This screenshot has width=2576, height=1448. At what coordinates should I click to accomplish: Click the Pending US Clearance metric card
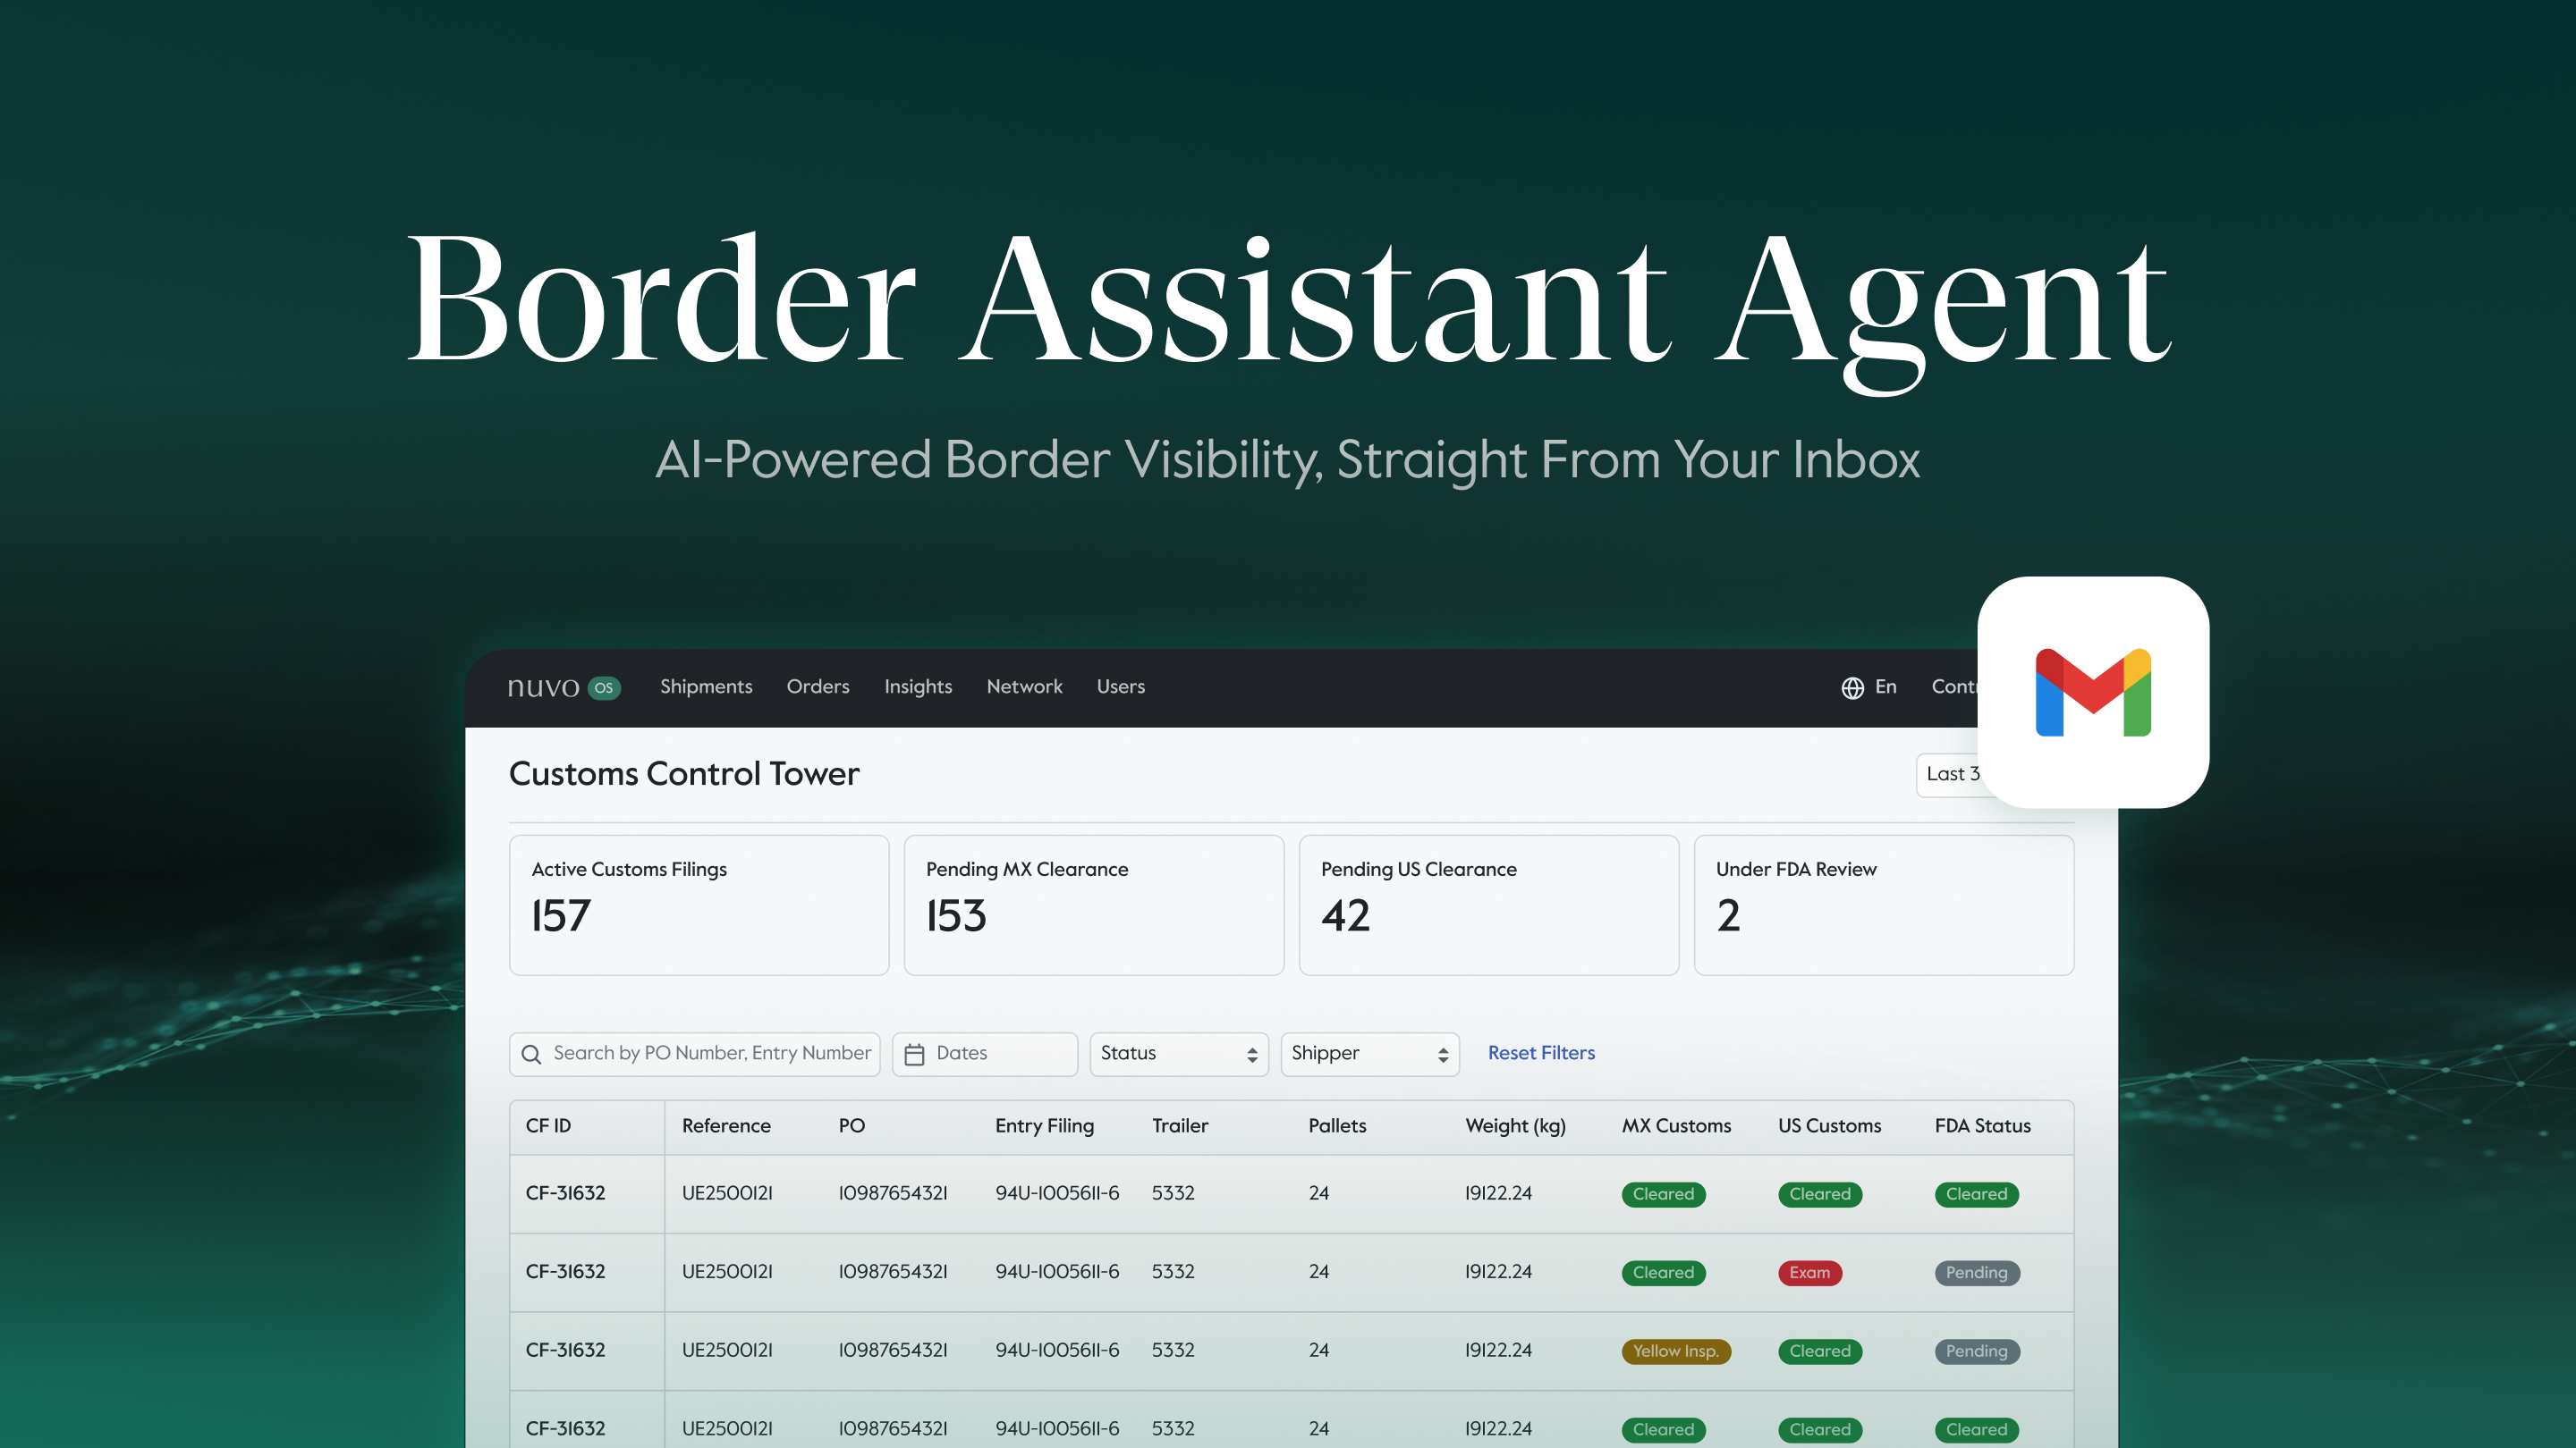(1487, 905)
